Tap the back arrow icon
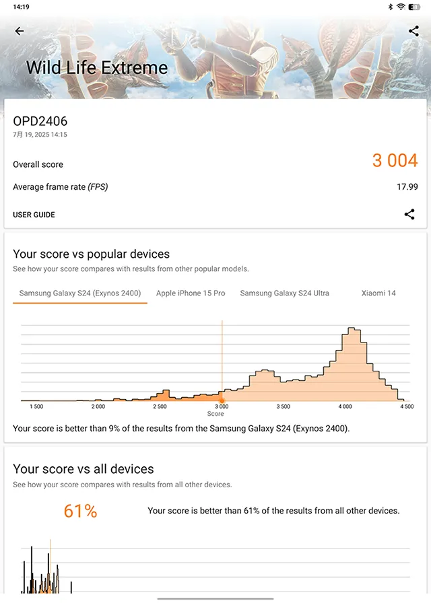The height and width of the screenshot is (603, 431). 20,31
